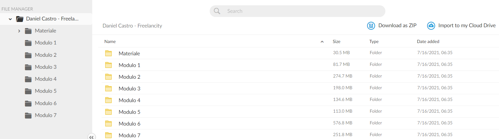This screenshot has width=499, height=139.
Task: Toggle the Name column sort arrow
Action: tap(322, 42)
